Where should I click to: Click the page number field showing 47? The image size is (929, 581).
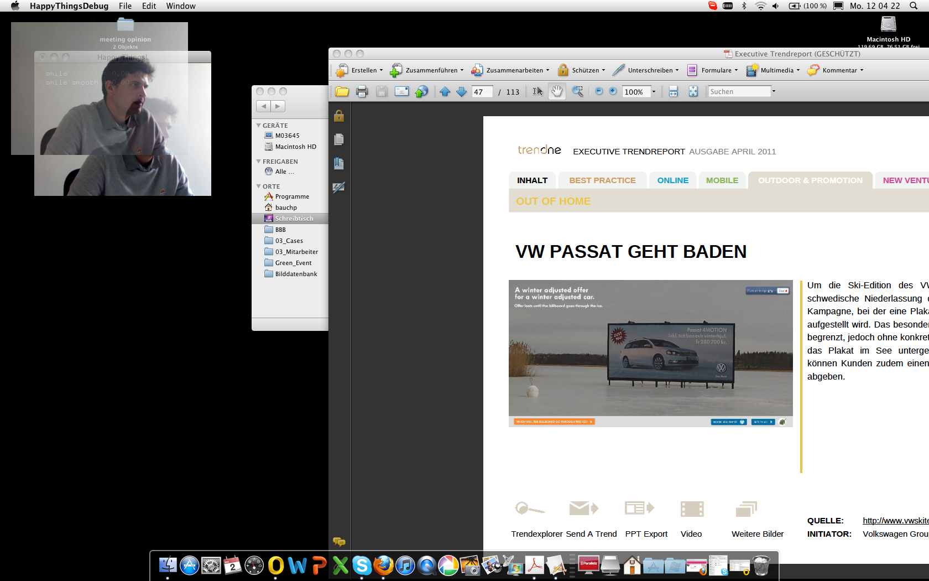coord(482,92)
